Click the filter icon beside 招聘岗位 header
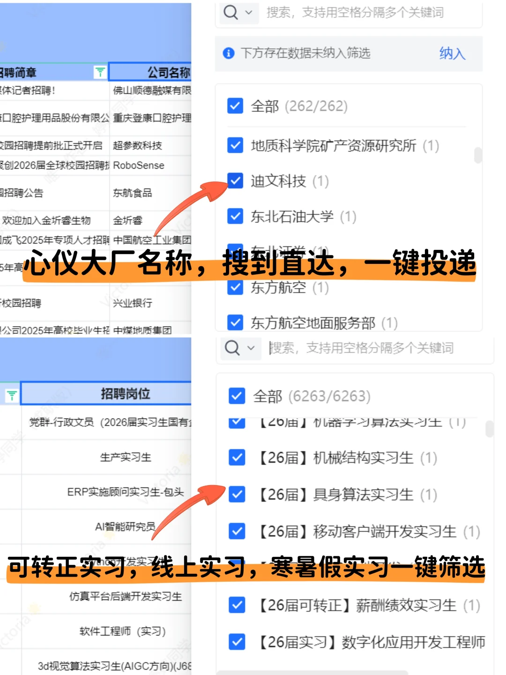This screenshot has height=675, width=506. point(12,394)
